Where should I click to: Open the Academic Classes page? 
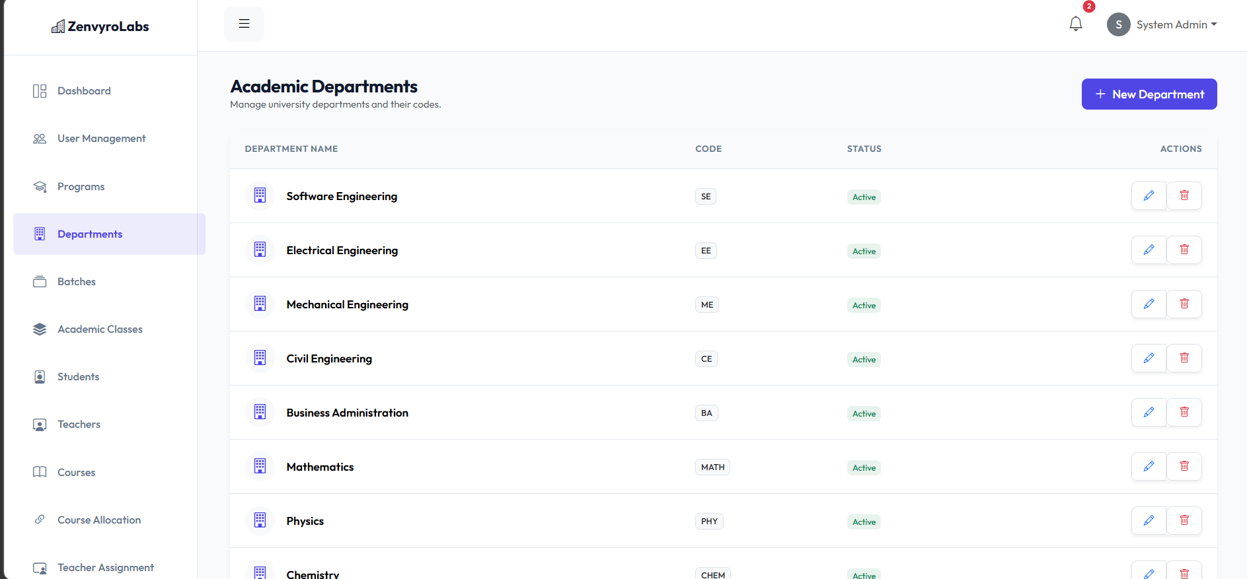click(100, 329)
